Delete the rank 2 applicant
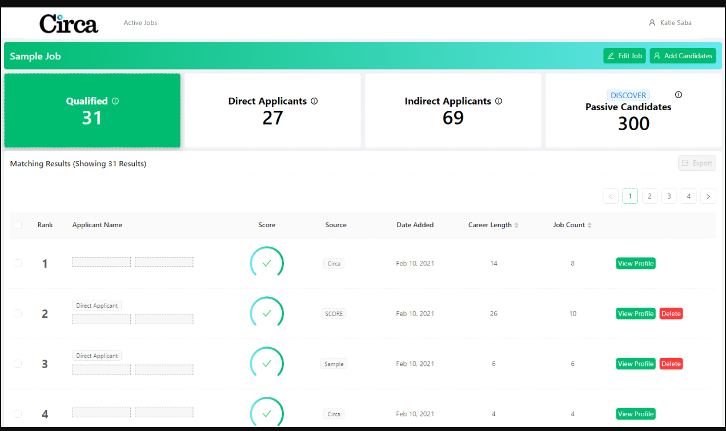 click(x=671, y=313)
